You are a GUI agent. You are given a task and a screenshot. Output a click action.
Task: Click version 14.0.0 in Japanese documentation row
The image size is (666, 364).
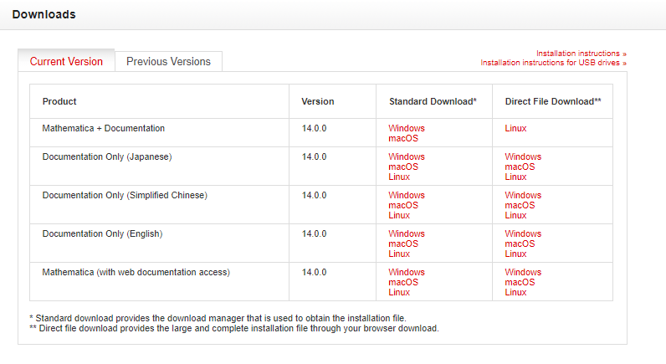pyautogui.click(x=315, y=156)
